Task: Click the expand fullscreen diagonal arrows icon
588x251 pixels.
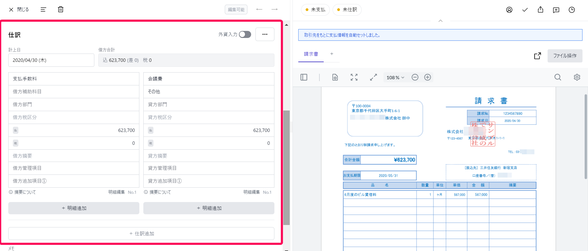Action: (x=373, y=77)
